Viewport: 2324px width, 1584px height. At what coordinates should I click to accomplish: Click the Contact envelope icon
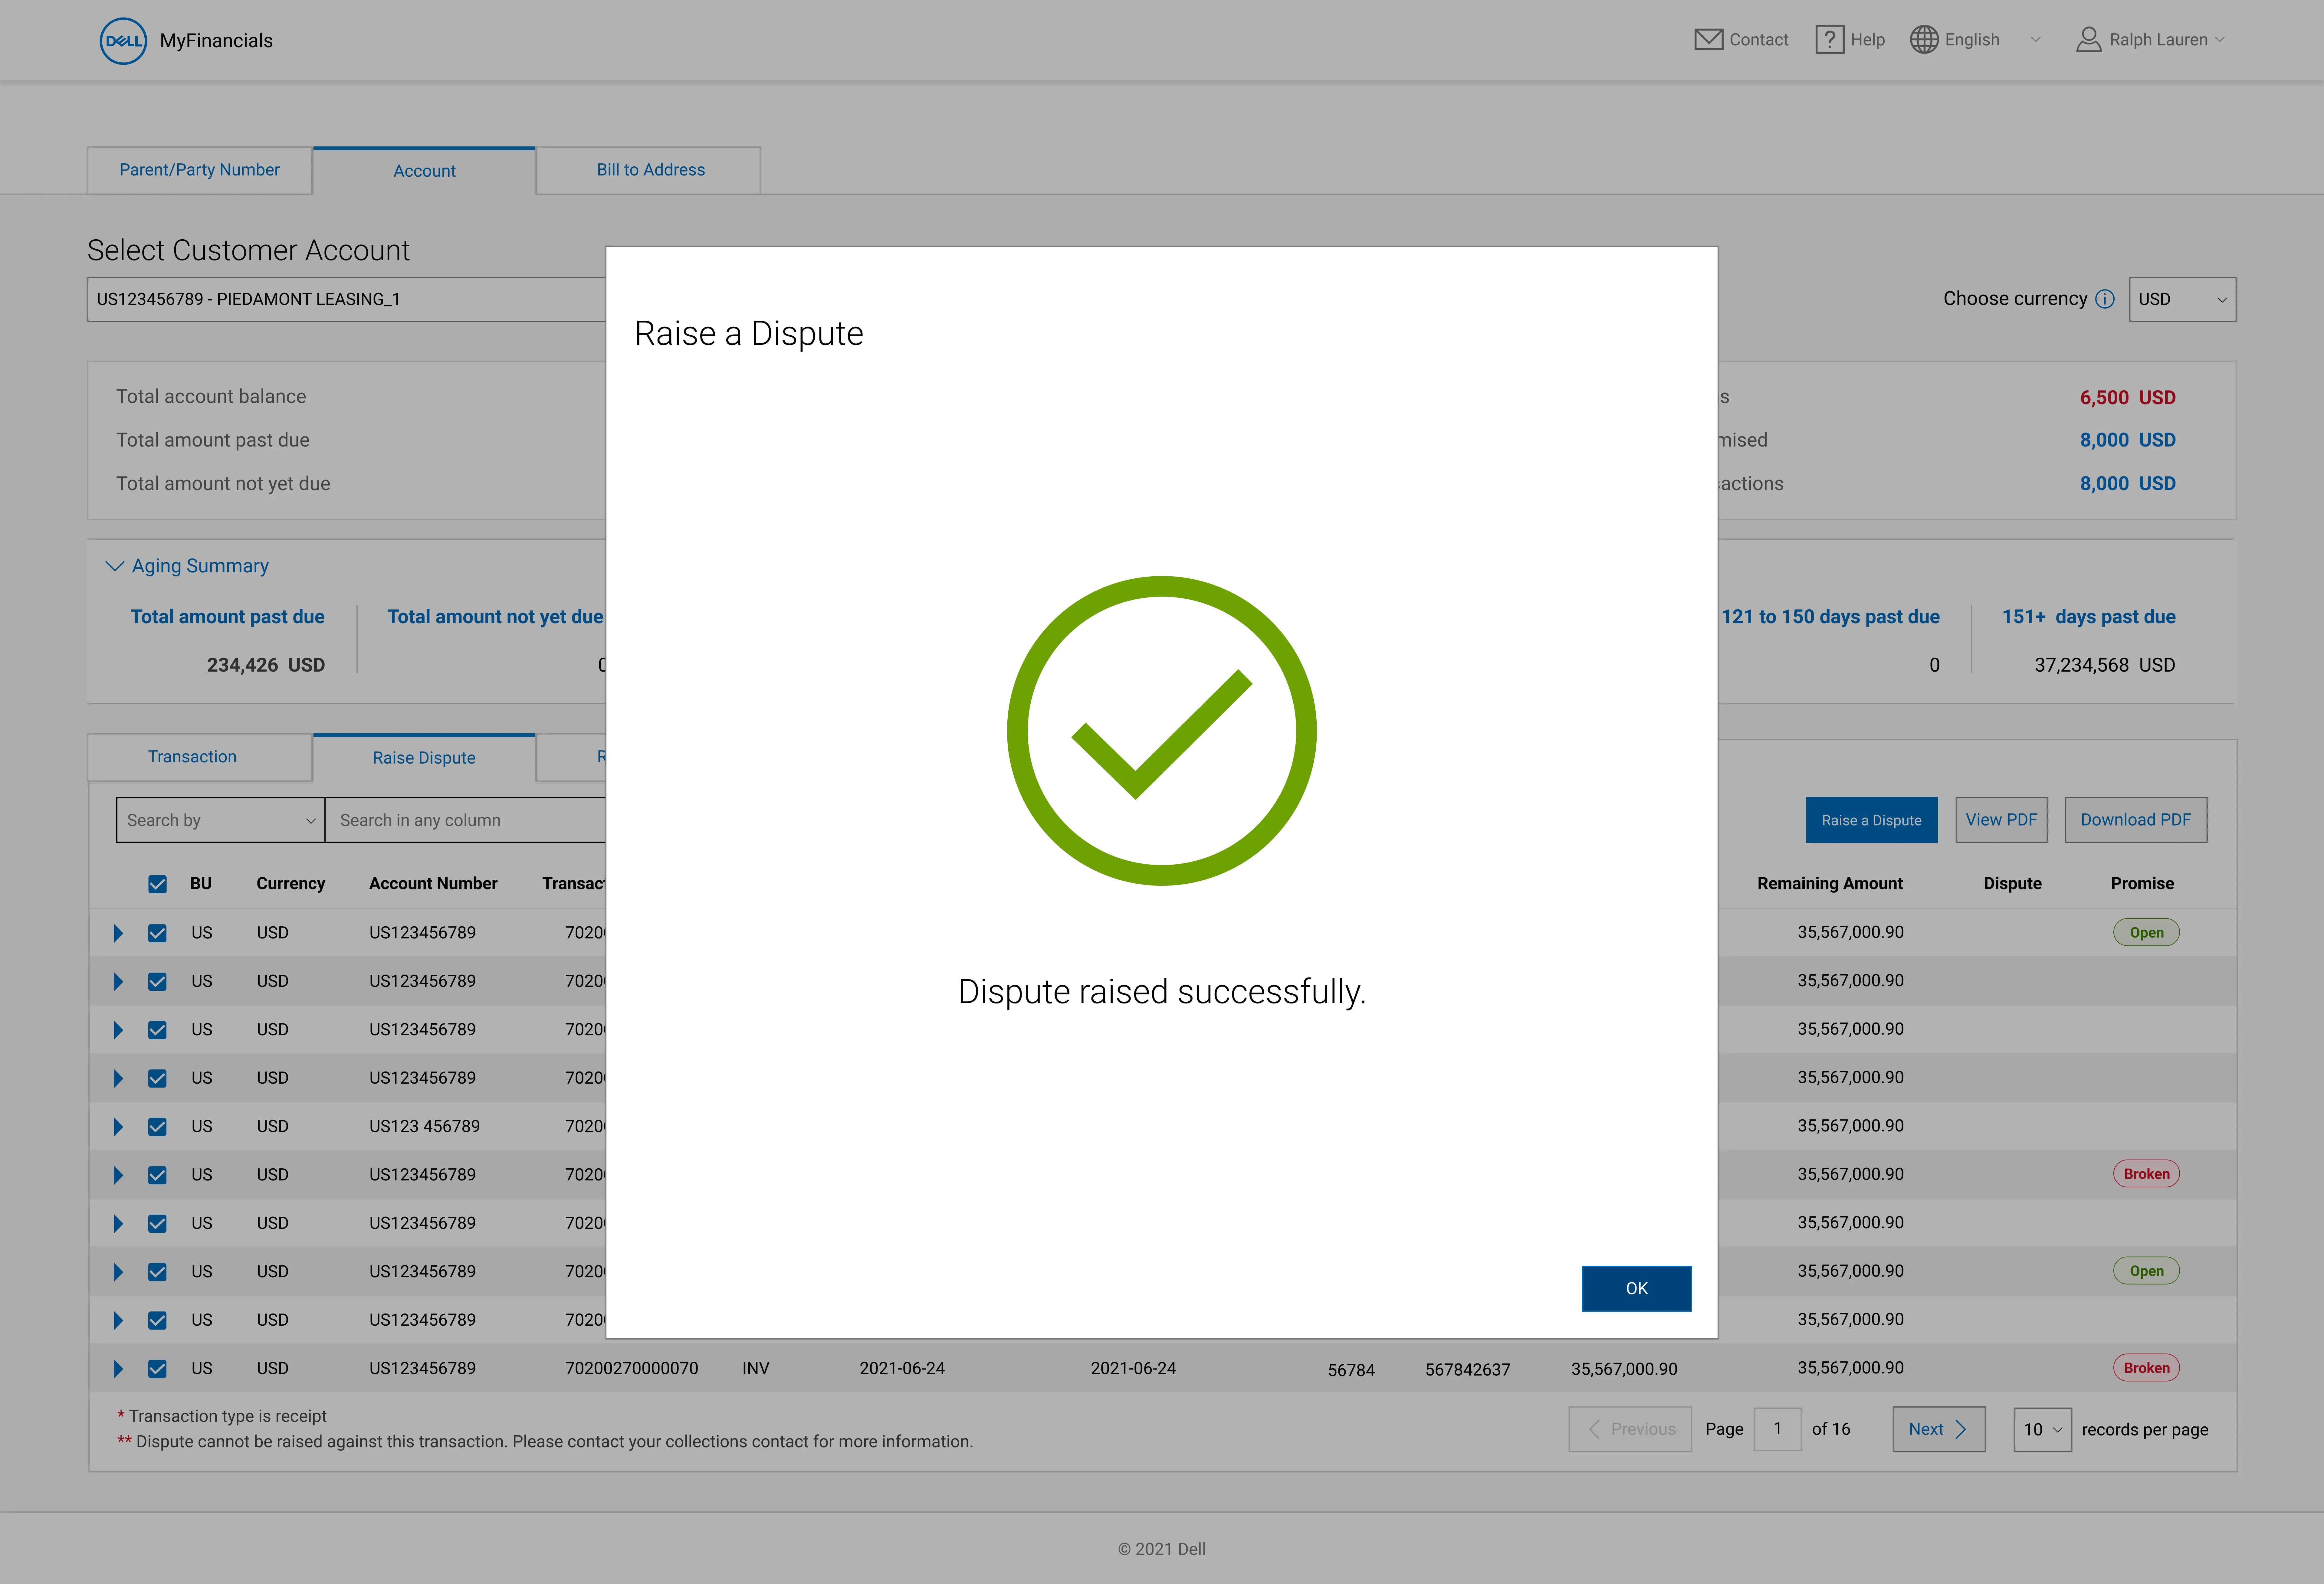[x=1708, y=40]
